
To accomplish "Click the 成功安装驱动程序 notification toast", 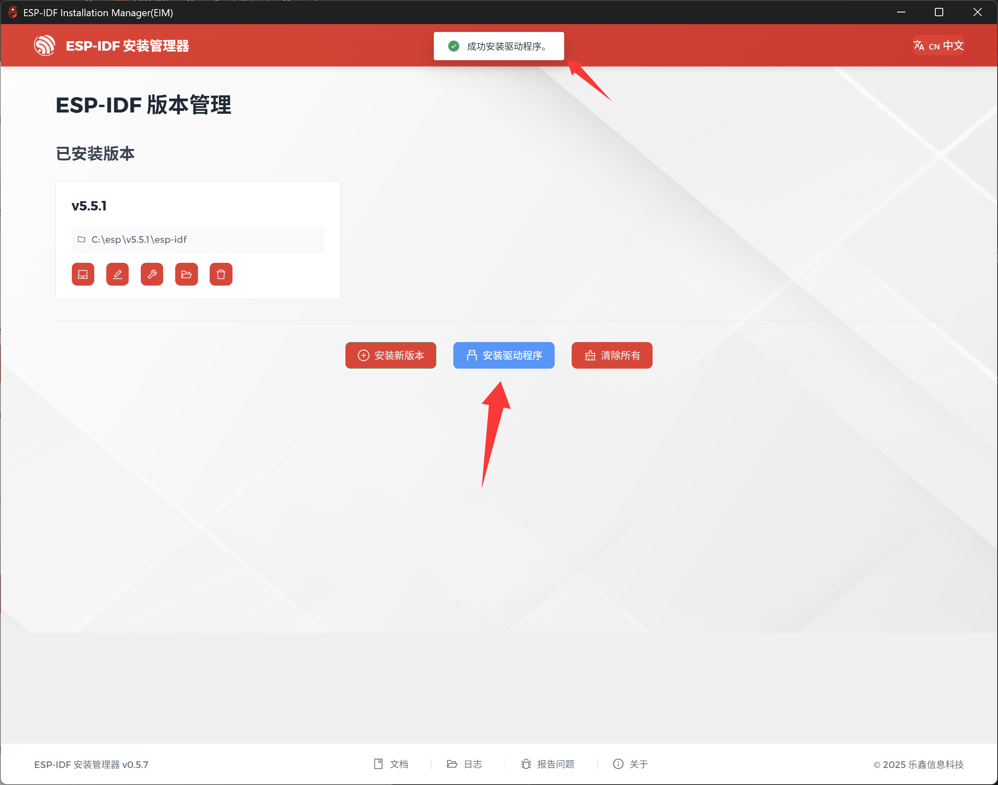I will [499, 46].
